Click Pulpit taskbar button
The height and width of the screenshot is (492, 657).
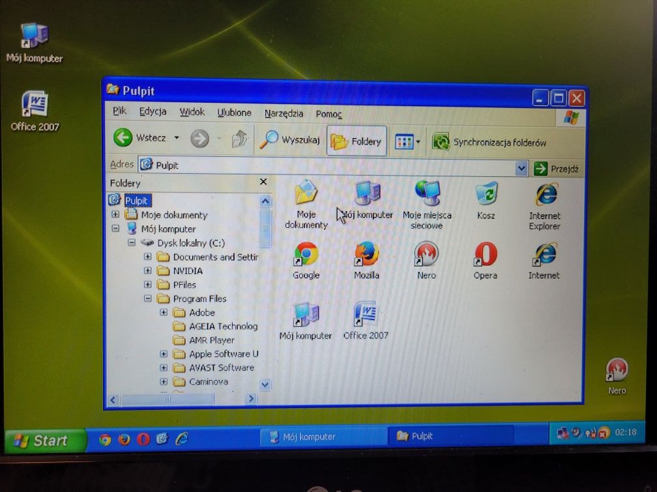[451, 436]
